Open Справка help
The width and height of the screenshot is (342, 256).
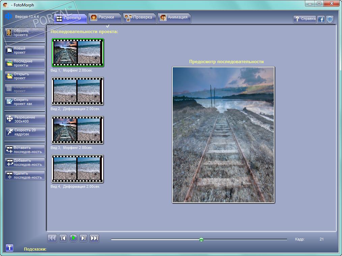click(305, 19)
